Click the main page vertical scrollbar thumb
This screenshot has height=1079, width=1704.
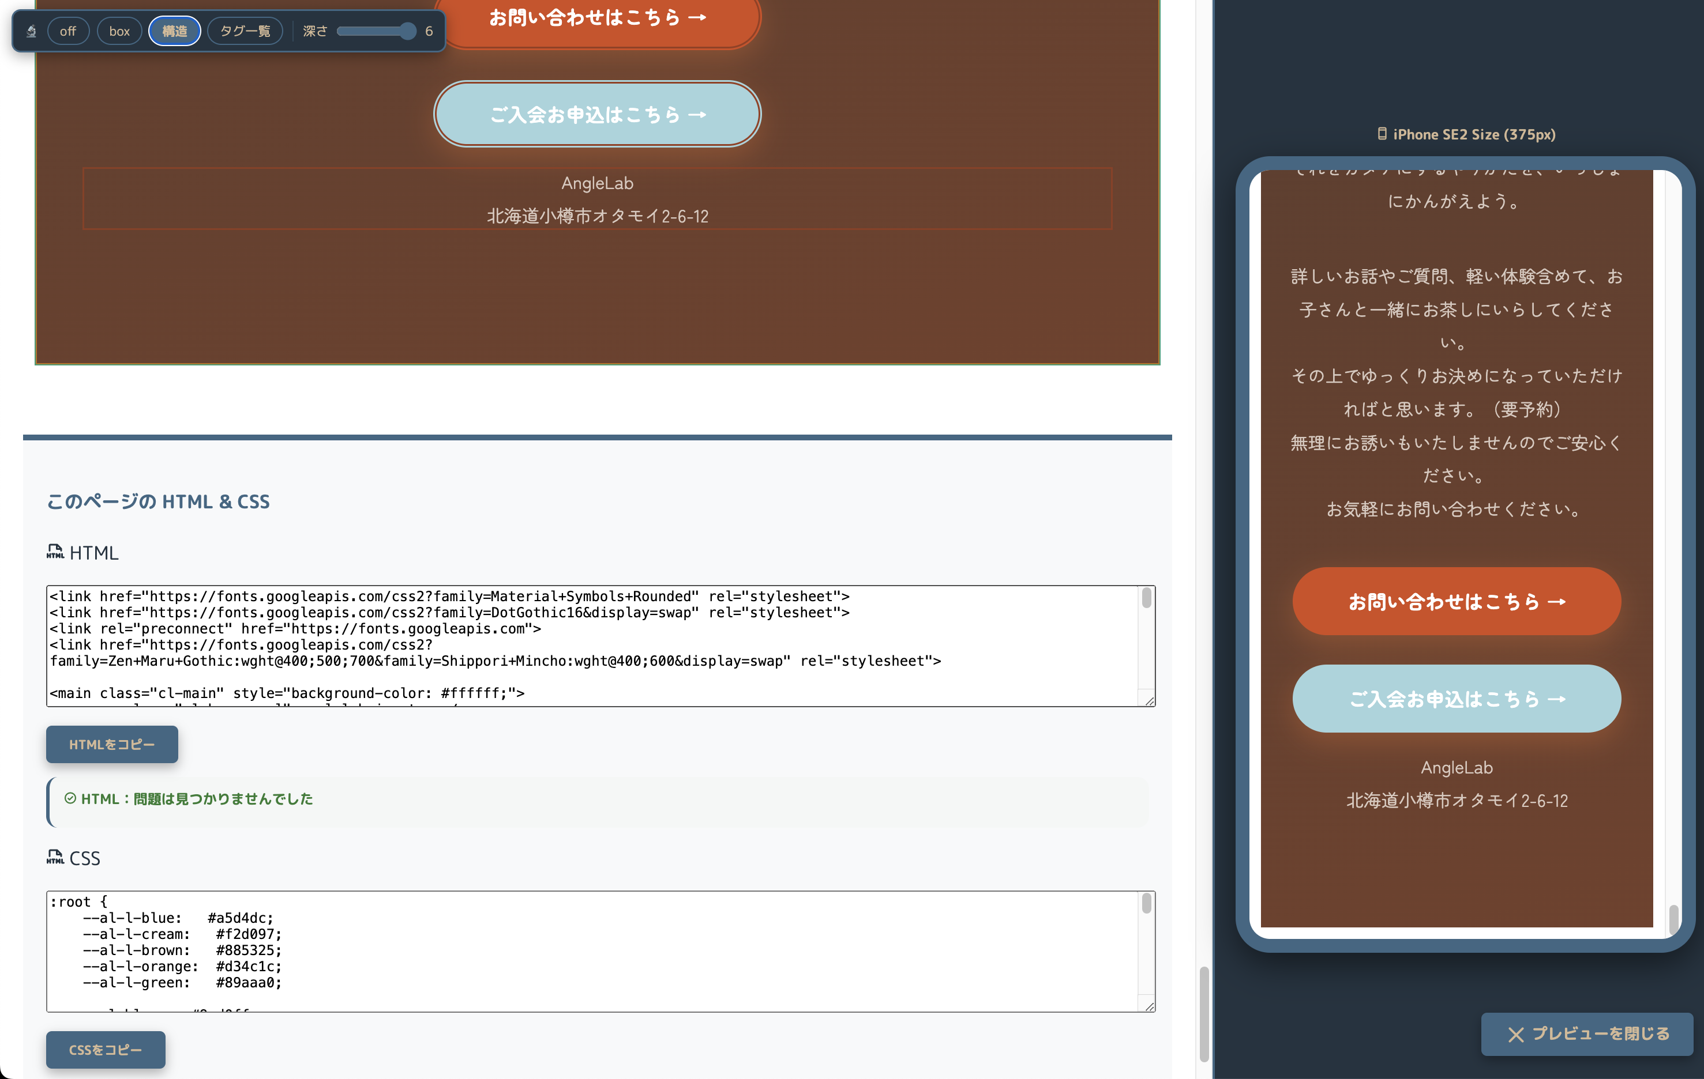[x=1204, y=1014]
